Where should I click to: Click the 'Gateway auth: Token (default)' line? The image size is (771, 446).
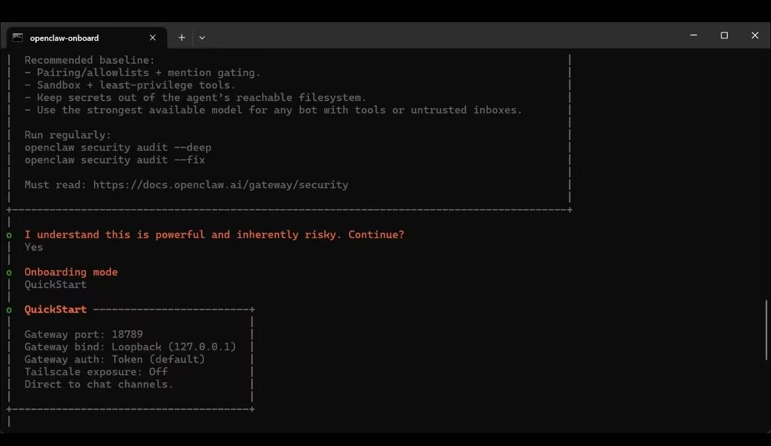click(114, 359)
